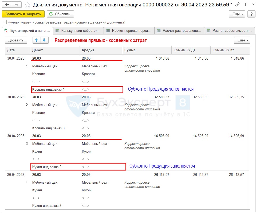256x213 pixels.
Task: Go forward using the right arrow
Action: point(17,5)
